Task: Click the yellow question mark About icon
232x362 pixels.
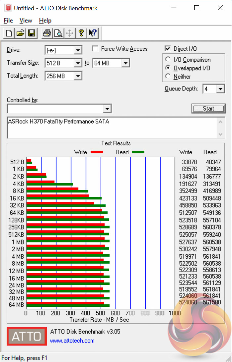Action: 81,33
